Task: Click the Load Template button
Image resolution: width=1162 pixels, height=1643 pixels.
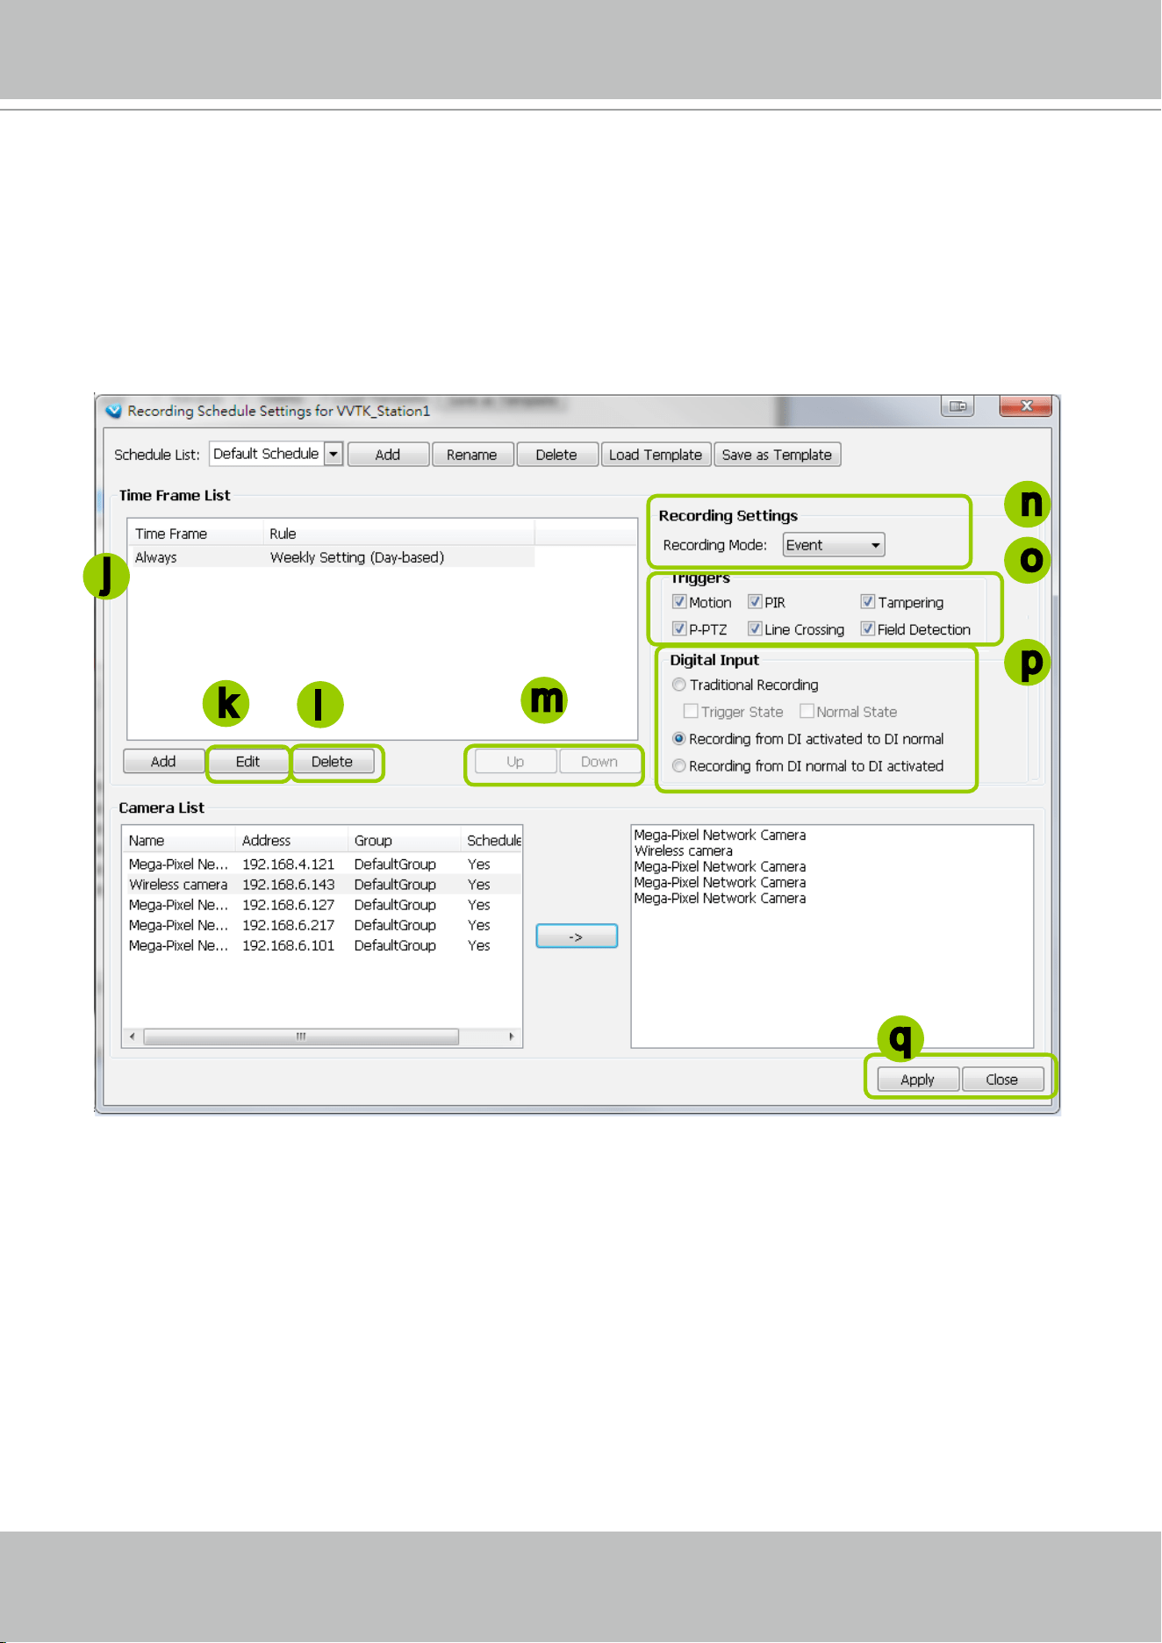Action: pos(656,455)
